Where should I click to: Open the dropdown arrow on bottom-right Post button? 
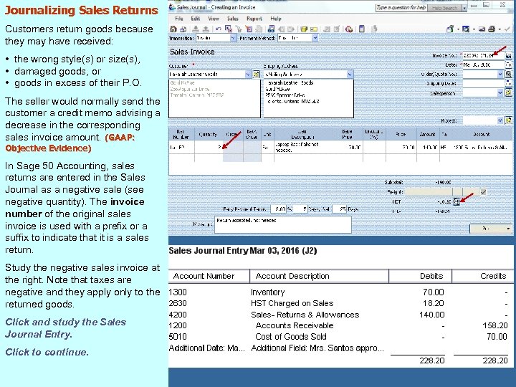click(x=508, y=228)
